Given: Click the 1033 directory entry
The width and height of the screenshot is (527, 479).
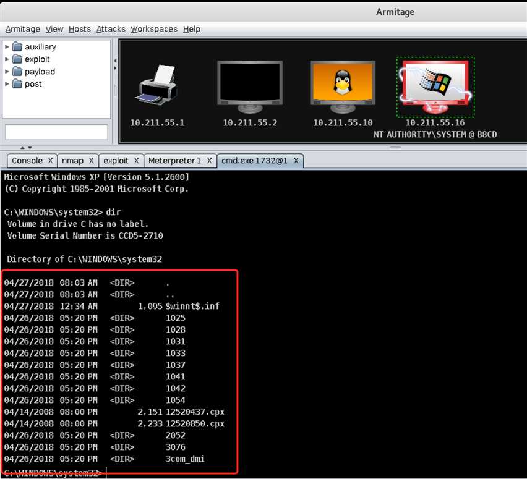Looking at the screenshot, I should point(176,353).
